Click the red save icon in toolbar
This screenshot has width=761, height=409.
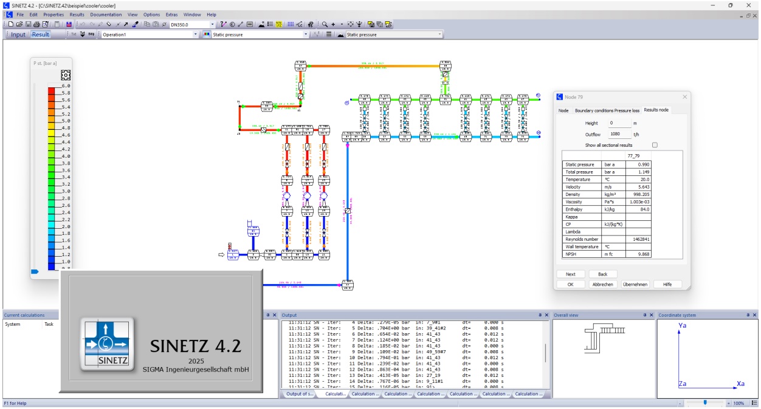(x=69, y=24)
